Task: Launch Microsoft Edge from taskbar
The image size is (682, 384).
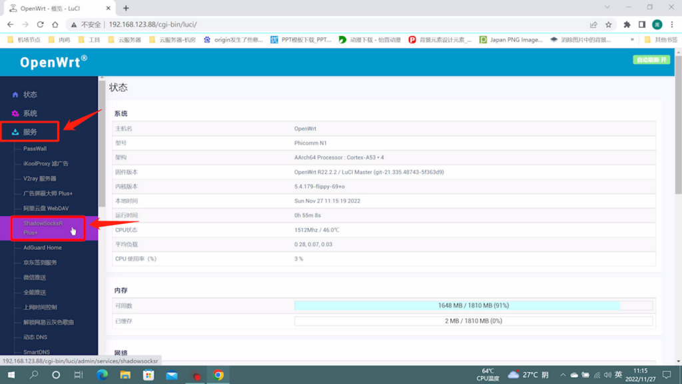Action: (x=102, y=375)
